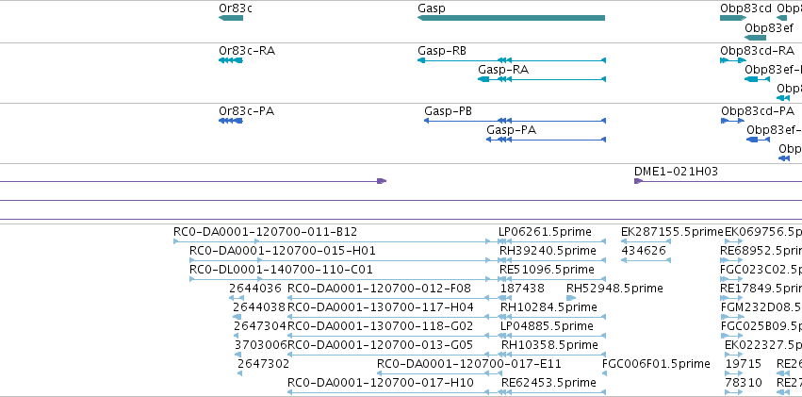
Task: Click the Obp83cd gene arrow bar
Action: [733, 18]
